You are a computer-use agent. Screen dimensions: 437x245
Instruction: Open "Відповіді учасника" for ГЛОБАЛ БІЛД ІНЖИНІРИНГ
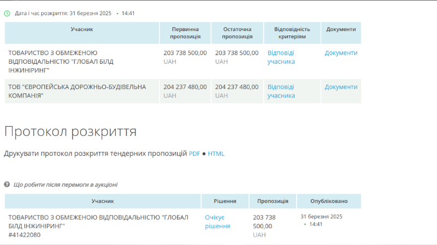coord(281,57)
